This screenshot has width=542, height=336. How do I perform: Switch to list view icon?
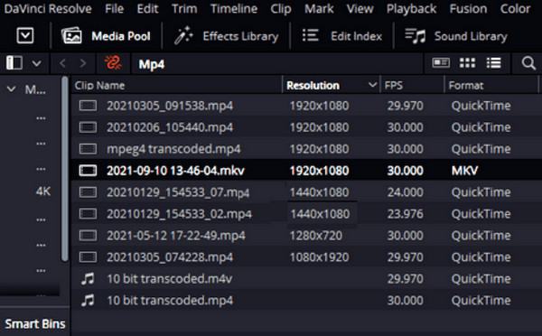pyautogui.click(x=493, y=63)
